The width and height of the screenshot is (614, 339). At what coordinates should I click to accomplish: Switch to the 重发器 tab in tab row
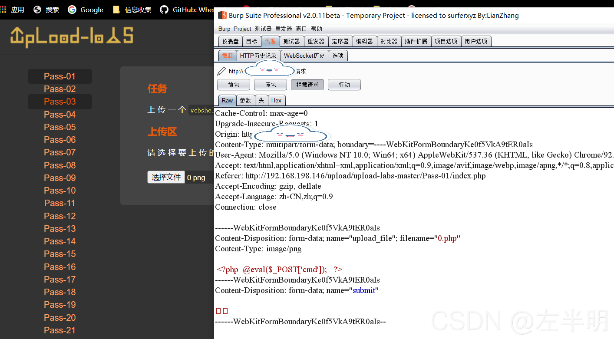point(316,41)
